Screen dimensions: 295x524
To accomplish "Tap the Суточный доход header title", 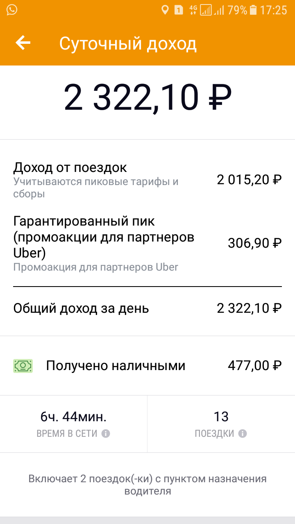I will pos(128,44).
